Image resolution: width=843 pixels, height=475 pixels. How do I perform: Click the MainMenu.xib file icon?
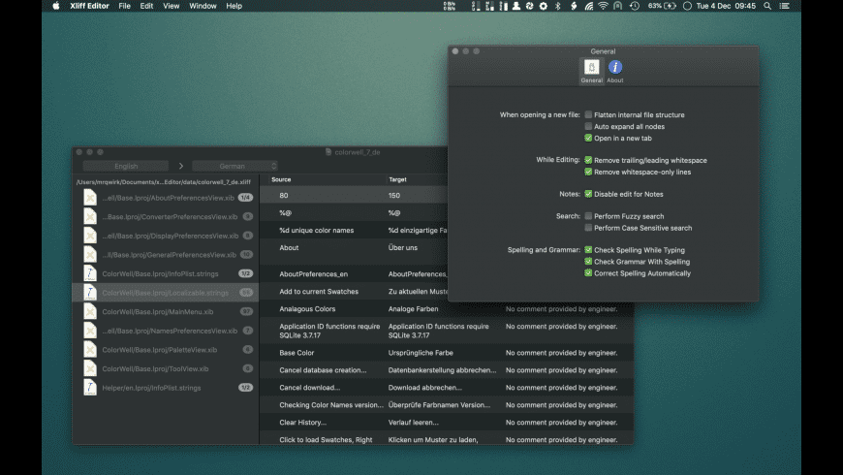[89, 311]
